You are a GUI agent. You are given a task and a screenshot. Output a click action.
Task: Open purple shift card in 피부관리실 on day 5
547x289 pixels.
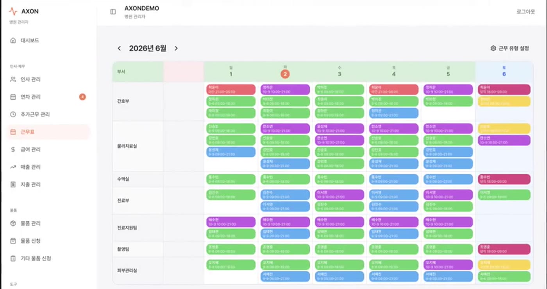tap(448, 265)
